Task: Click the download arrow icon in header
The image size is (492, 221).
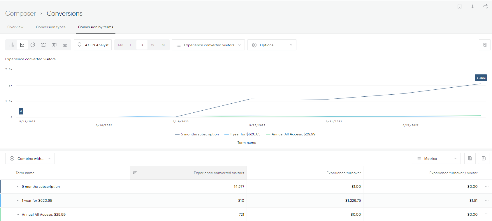Action: (472, 6)
